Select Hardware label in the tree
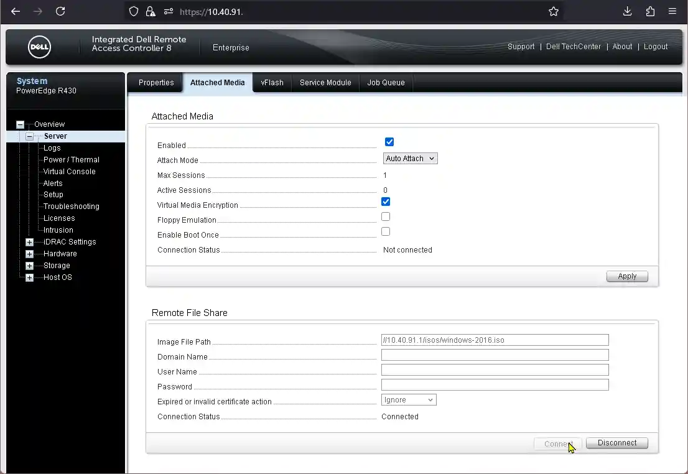 point(60,254)
